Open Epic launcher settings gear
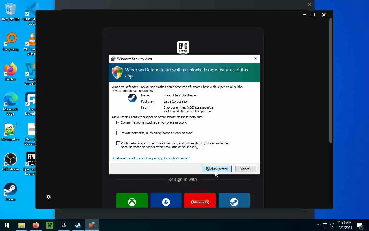369x231 pixels. 49,197
